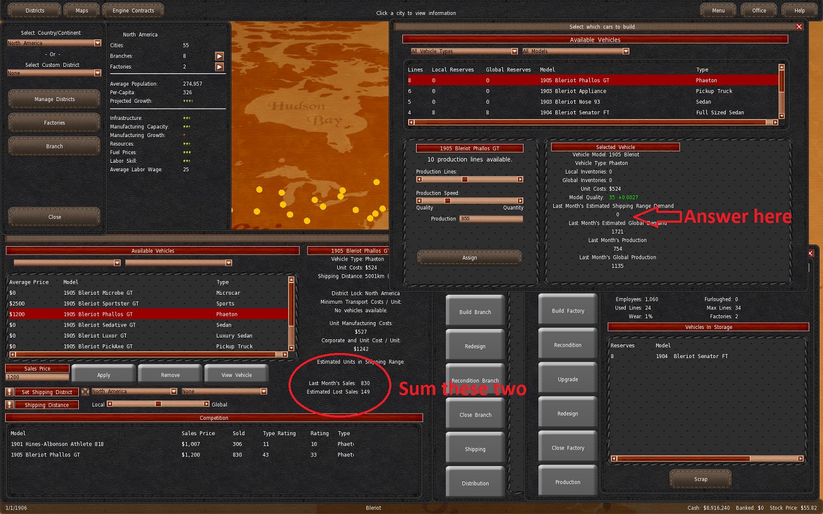Click the Assign production button
The height and width of the screenshot is (514, 823).
469,258
